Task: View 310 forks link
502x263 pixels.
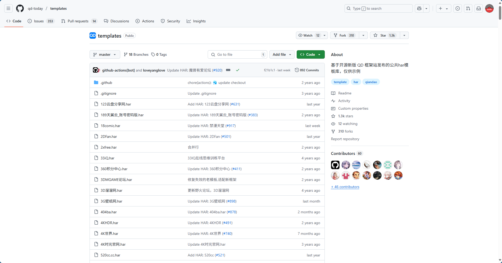Action: coord(342,131)
